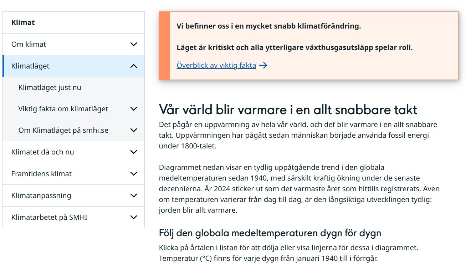Select the Klimatläget menu label

(30, 66)
